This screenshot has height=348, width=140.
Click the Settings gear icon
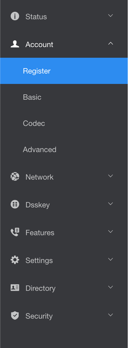(x=15, y=260)
